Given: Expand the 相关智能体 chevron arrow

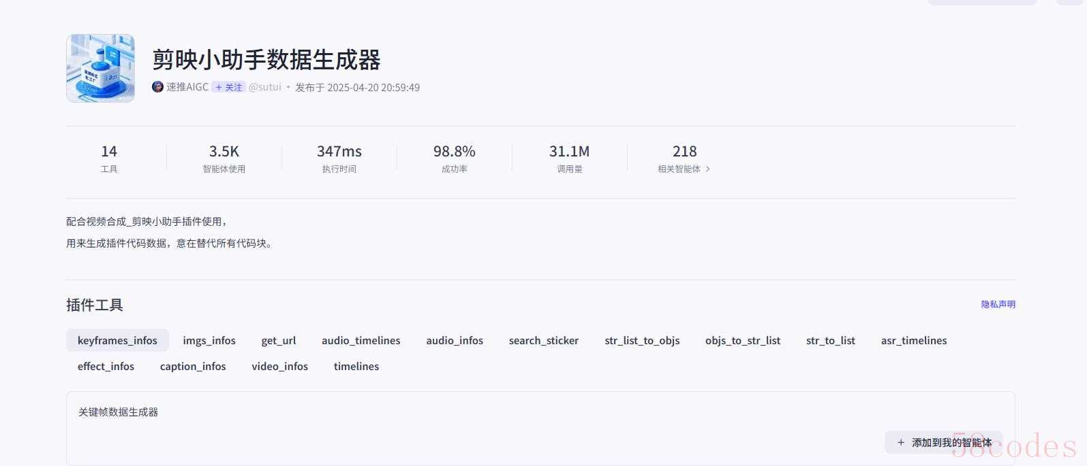Looking at the screenshot, I should 708,169.
